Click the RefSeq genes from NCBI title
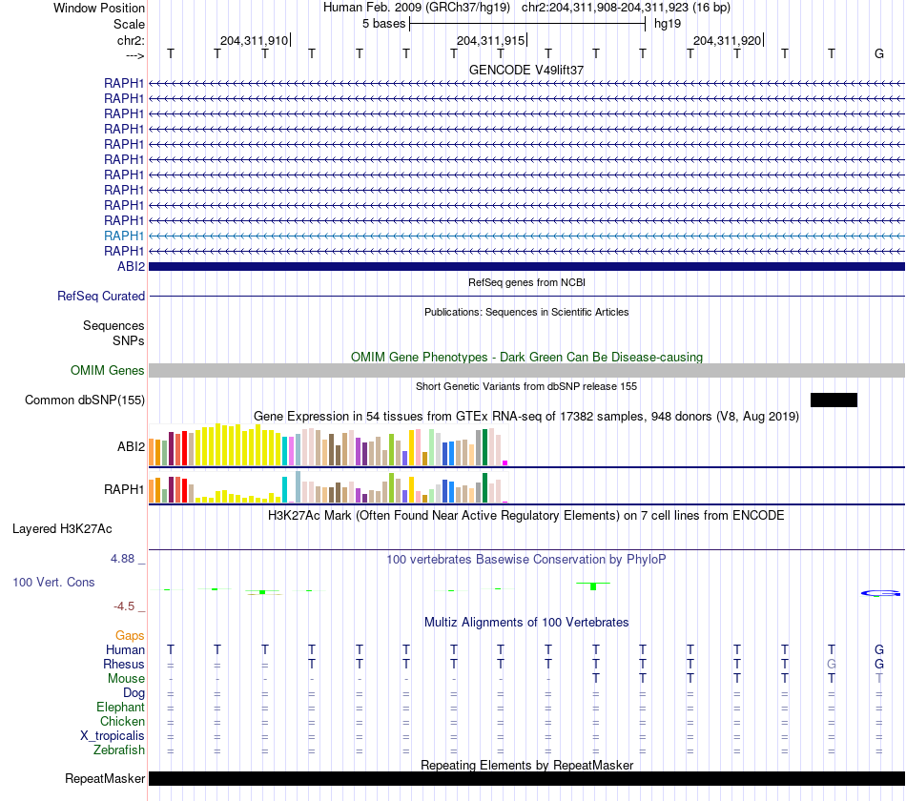The height and width of the screenshot is (801, 906). click(x=526, y=282)
